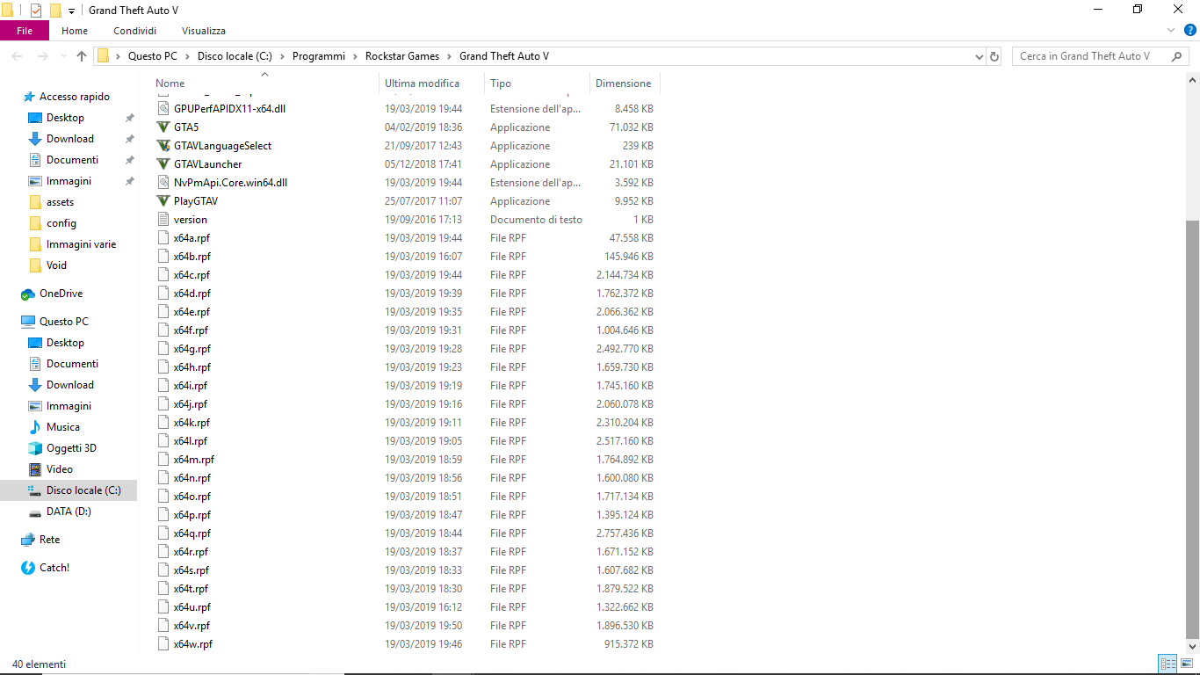Open Catch! in navigation pane

click(x=54, y=568)
